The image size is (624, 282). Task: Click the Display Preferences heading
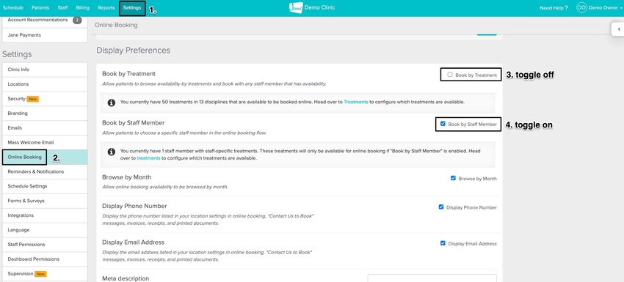click(x=134, y=51)
